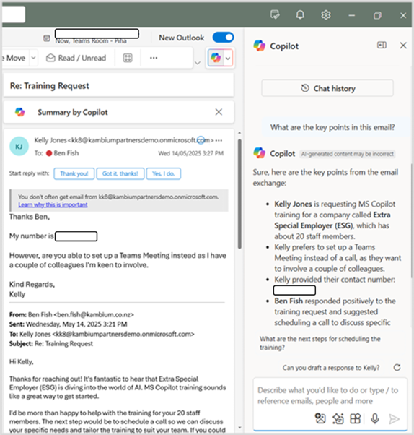Click the send arrow in Copilot input
414x435 pixels.
[x=394, y=418]
